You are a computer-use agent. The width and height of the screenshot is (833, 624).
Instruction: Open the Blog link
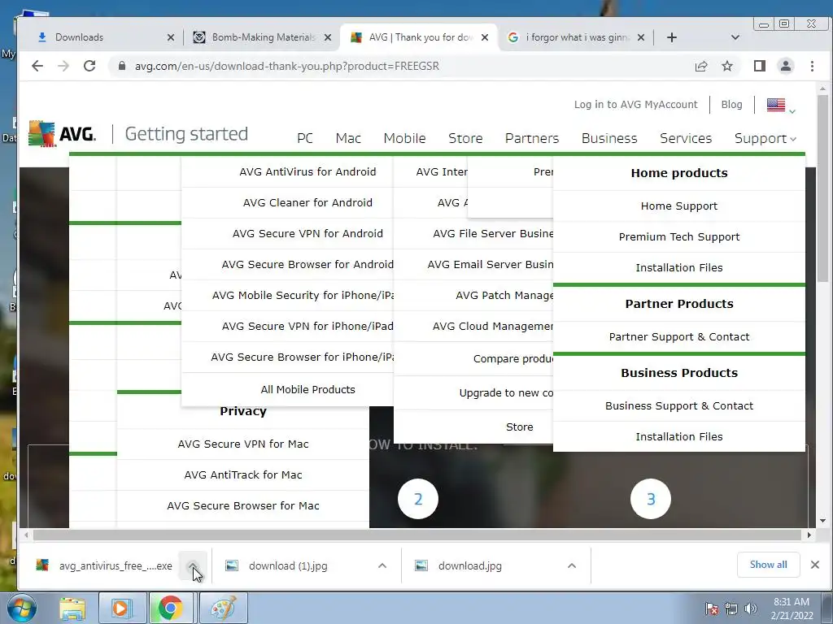point(731,105)
